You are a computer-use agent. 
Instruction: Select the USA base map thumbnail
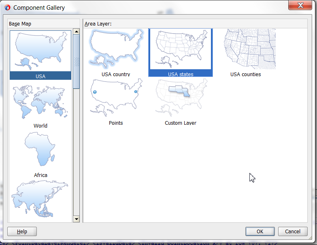pyautogui.click(x=40, y=55)
